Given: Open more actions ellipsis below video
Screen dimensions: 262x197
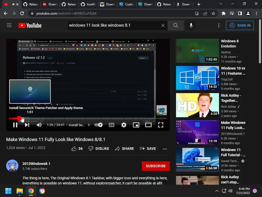Looking at the screenshot, I should coord(165,149).
